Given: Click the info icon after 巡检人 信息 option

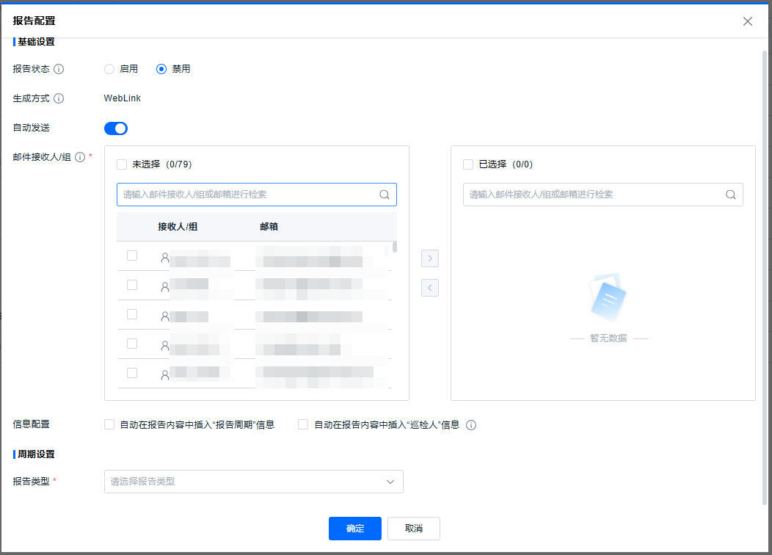Looking at the screenshot, I should click(x=471, y=425).
